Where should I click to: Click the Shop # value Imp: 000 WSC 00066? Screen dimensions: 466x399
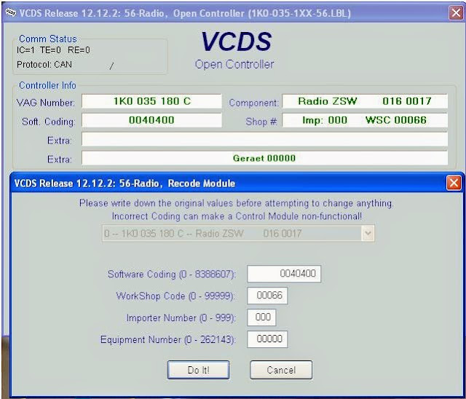pos(365,120)
